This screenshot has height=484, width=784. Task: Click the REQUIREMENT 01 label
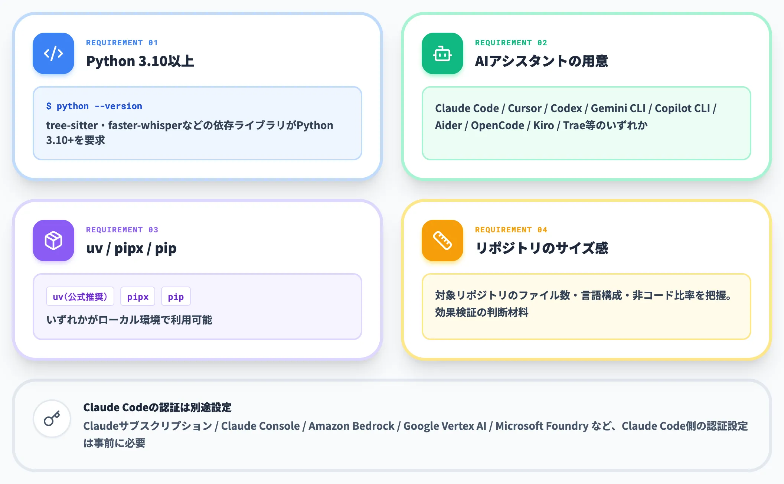coord(122,43)
